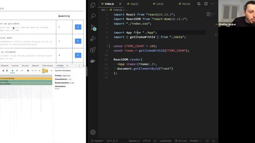Select the second commit bar in Profiler

[x=47, y=71]
